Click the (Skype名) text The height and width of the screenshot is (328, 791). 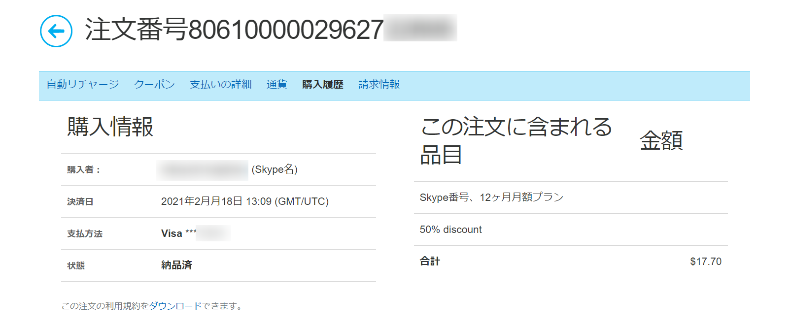[x=275, y=169]
